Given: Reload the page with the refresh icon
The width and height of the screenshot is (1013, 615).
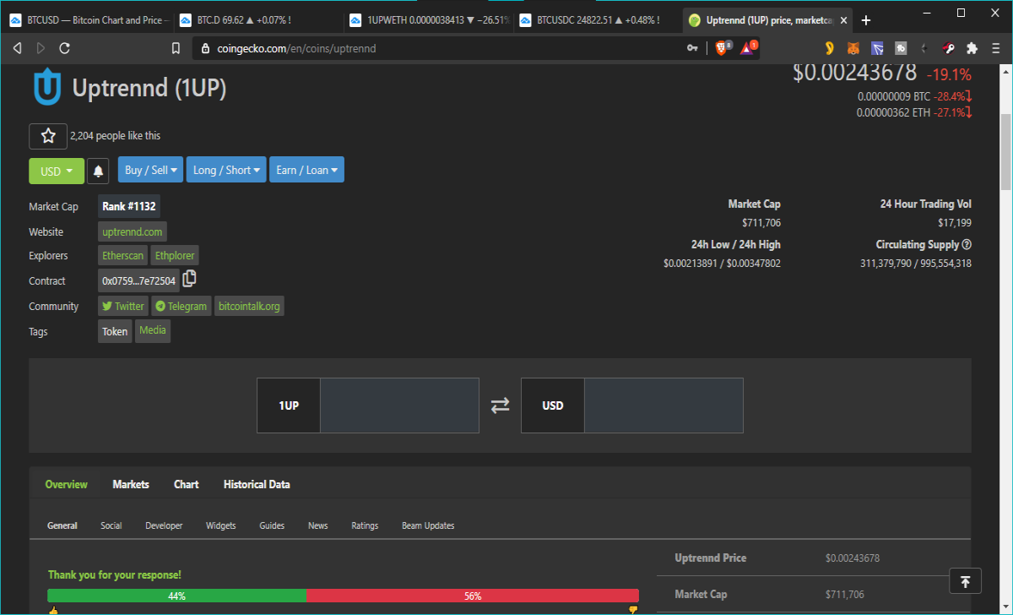Looking at the screenshot, I should coord(65,49).
